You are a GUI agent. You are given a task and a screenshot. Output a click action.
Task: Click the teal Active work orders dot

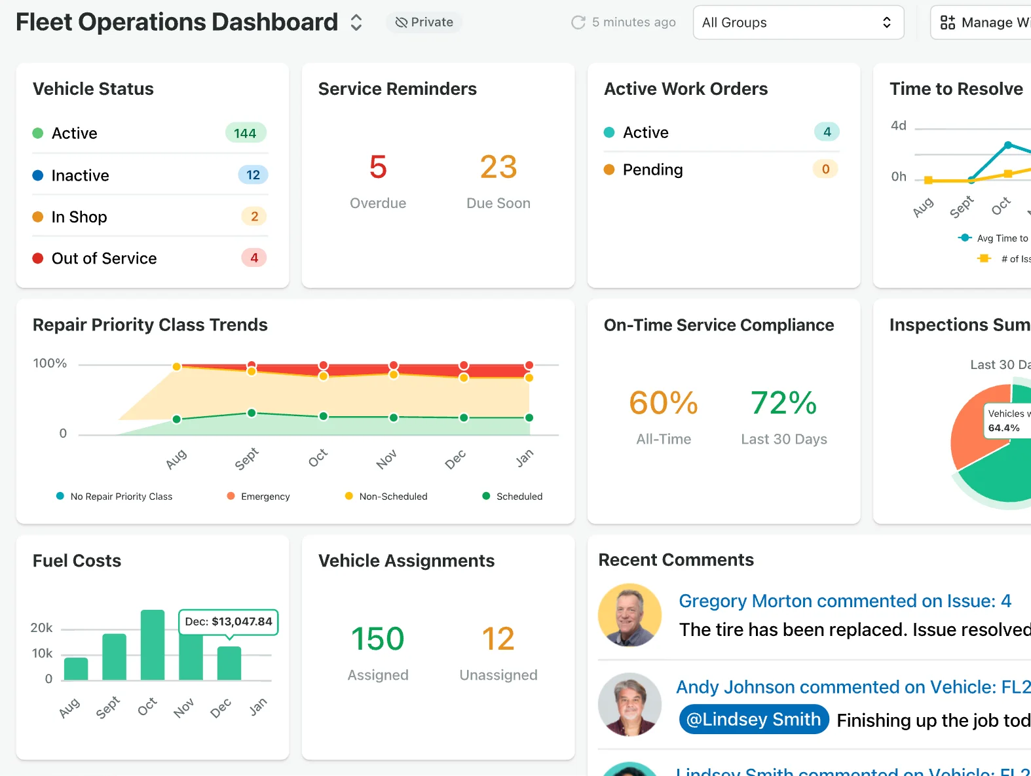609,132
